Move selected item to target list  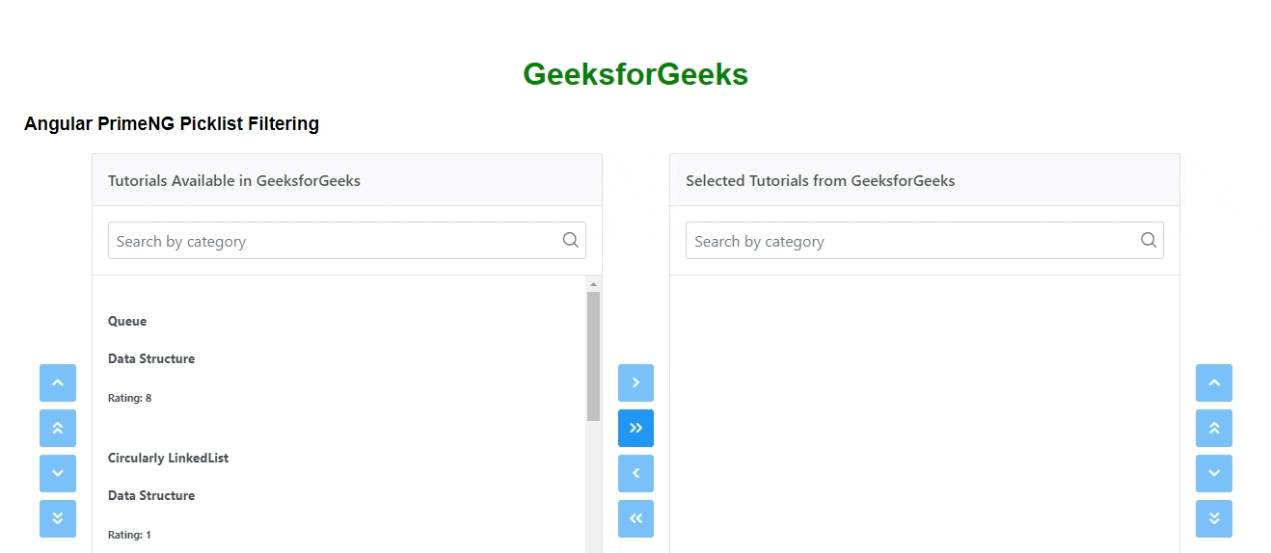635,382
